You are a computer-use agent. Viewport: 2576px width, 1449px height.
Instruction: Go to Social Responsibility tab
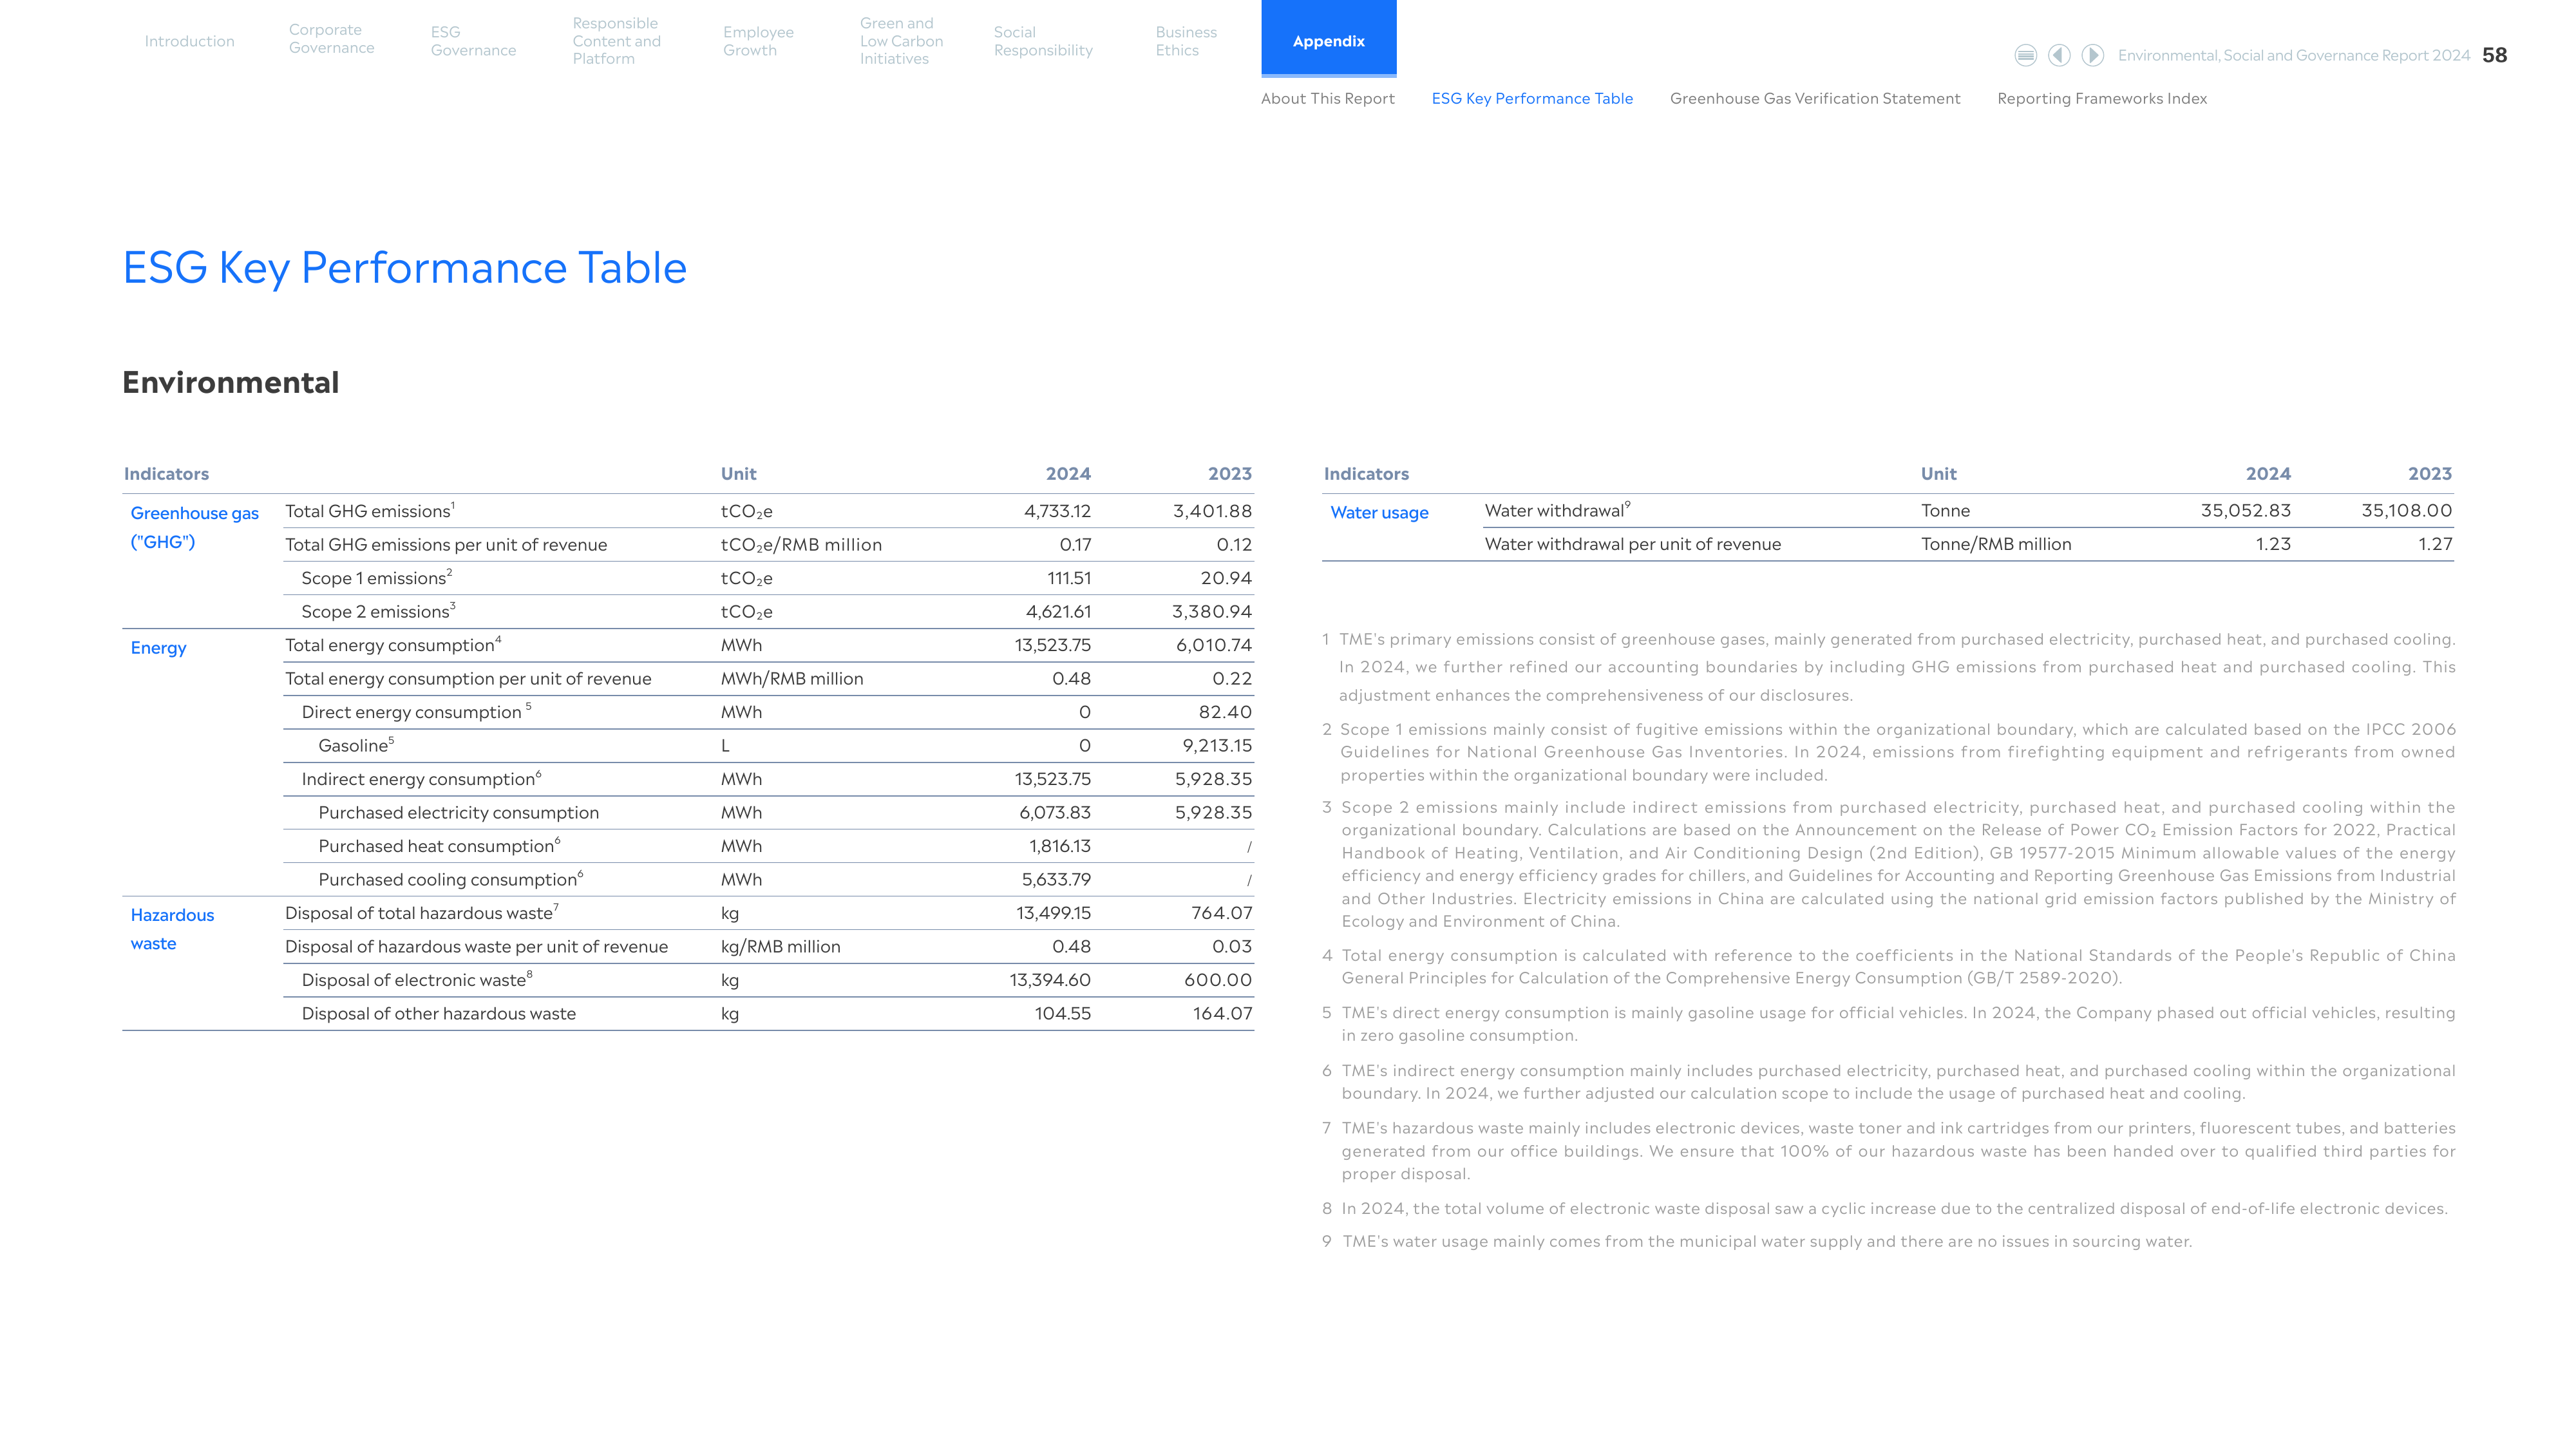coord(1043,41)
